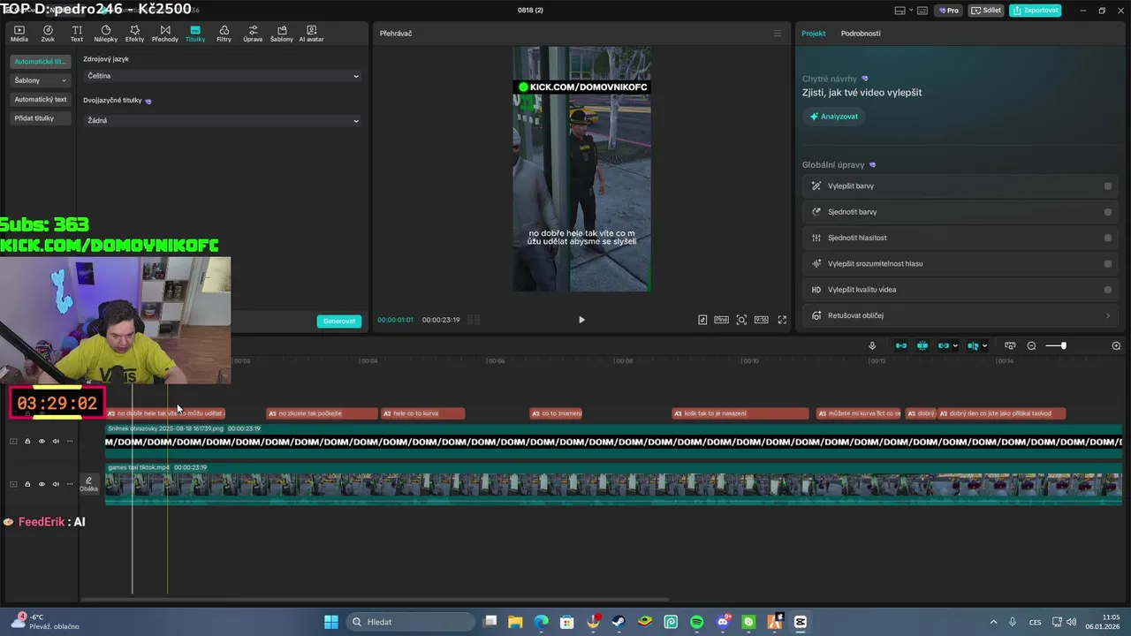Click the player zoom scan icon
This screenshot has width=1131, height=636.
tap(741, 320)
